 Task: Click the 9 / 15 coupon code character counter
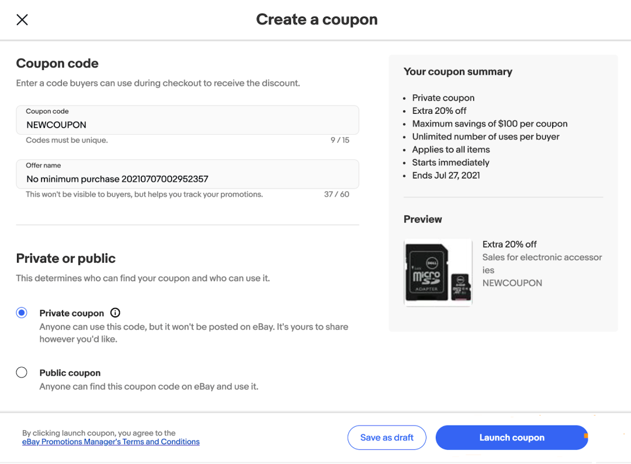[x=339, y=140]
